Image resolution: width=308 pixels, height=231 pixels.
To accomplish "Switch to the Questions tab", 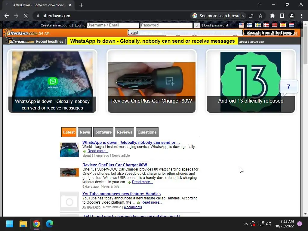I will click(147, 132).
